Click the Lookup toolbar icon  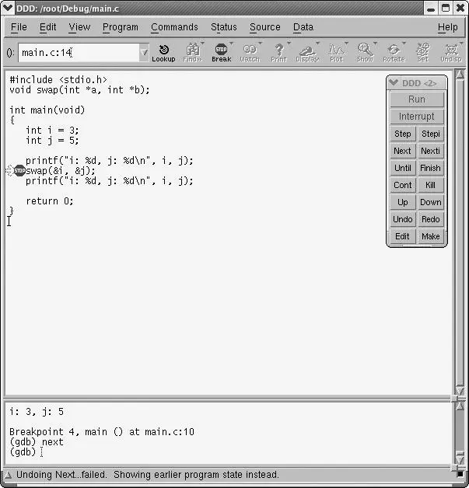click(163, 52)
